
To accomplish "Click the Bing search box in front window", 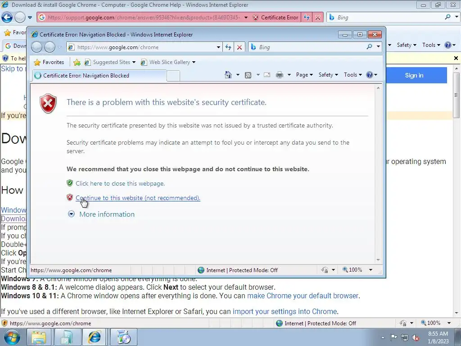I will coord(307,47).
